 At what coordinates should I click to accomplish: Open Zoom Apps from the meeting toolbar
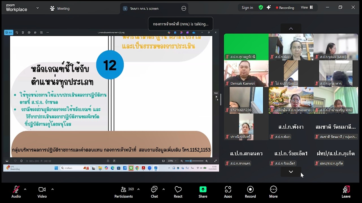pos(228,192)
